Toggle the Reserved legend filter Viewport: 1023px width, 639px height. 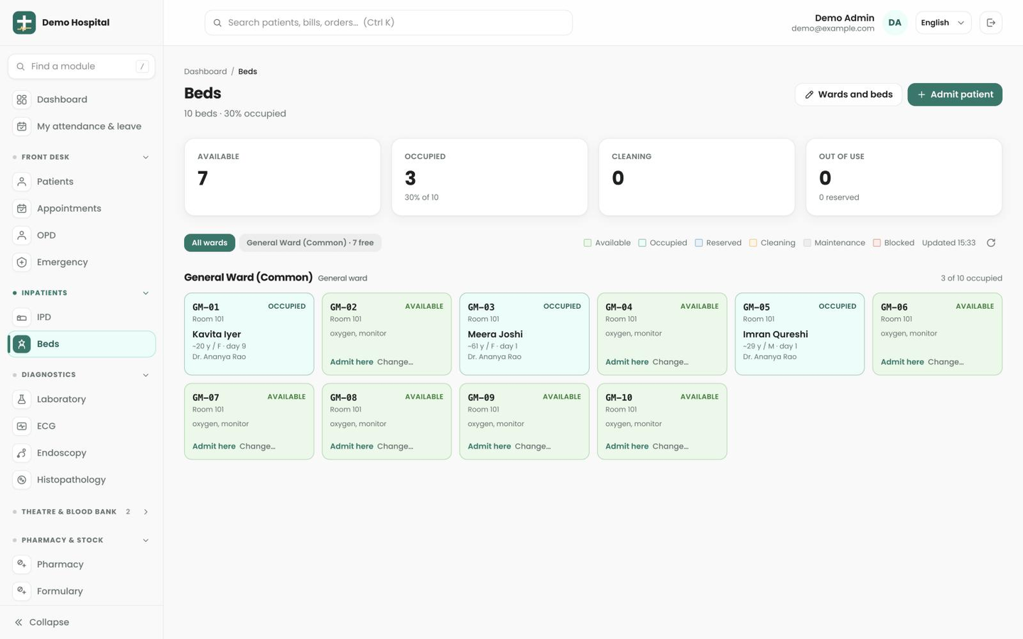pos(718,243)
